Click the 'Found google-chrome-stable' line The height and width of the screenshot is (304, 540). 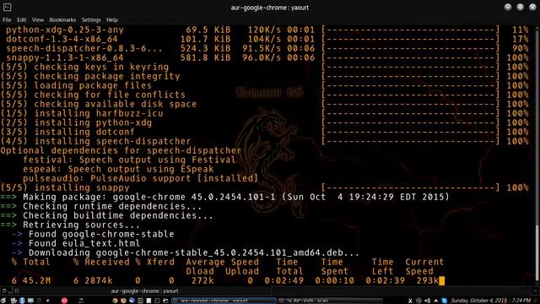pyautogui.click(x=101, y=234)
